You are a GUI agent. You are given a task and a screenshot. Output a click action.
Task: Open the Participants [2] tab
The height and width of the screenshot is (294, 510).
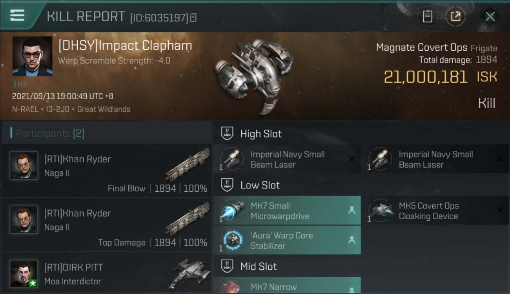(50, 133)
